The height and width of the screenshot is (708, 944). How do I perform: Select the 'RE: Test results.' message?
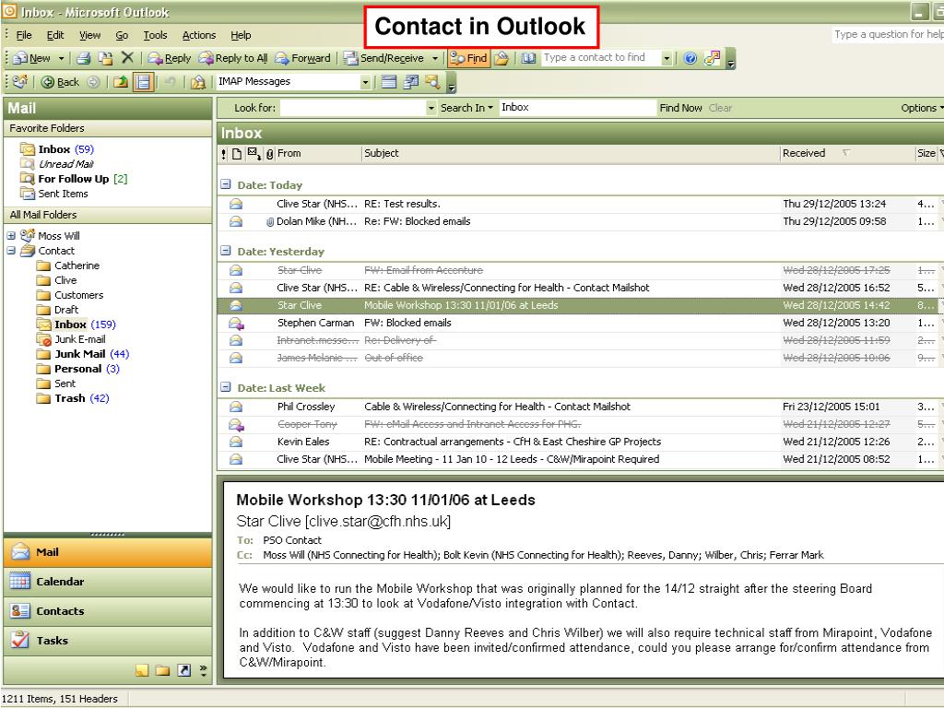(x=578, y=204)
